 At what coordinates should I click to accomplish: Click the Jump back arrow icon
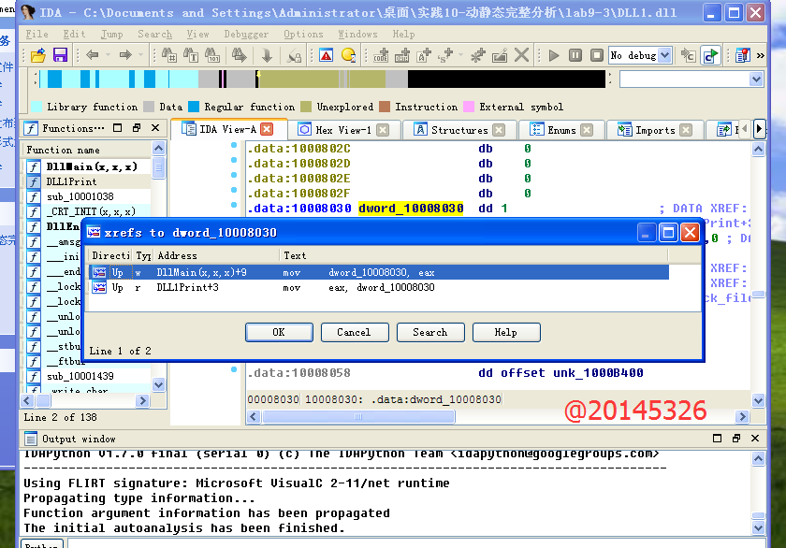[92, 55]
